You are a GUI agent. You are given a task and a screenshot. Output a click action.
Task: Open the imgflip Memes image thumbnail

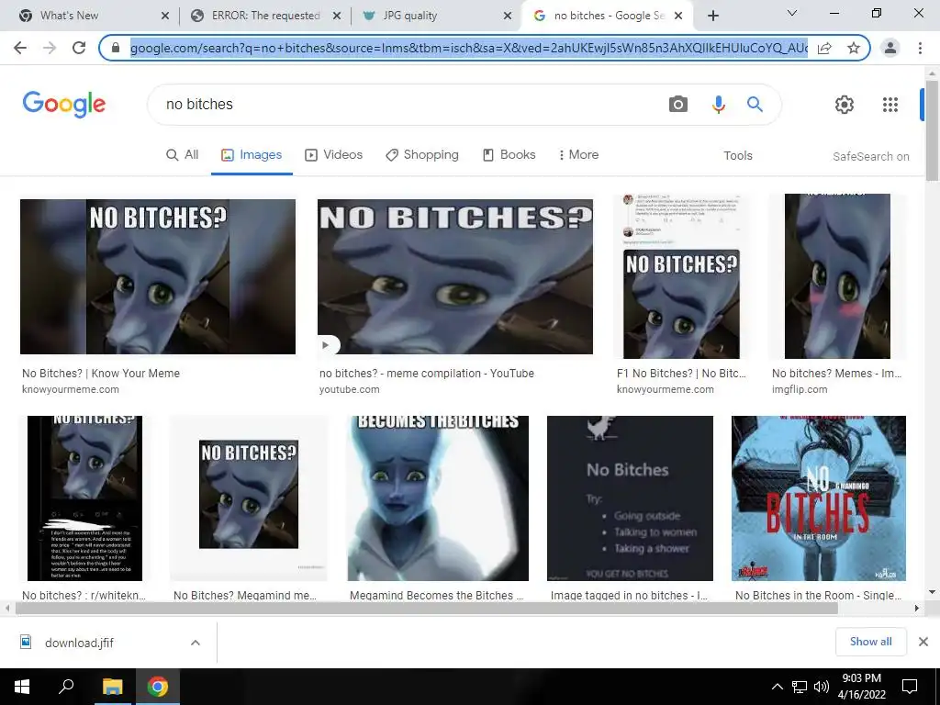tap(837, 276)
